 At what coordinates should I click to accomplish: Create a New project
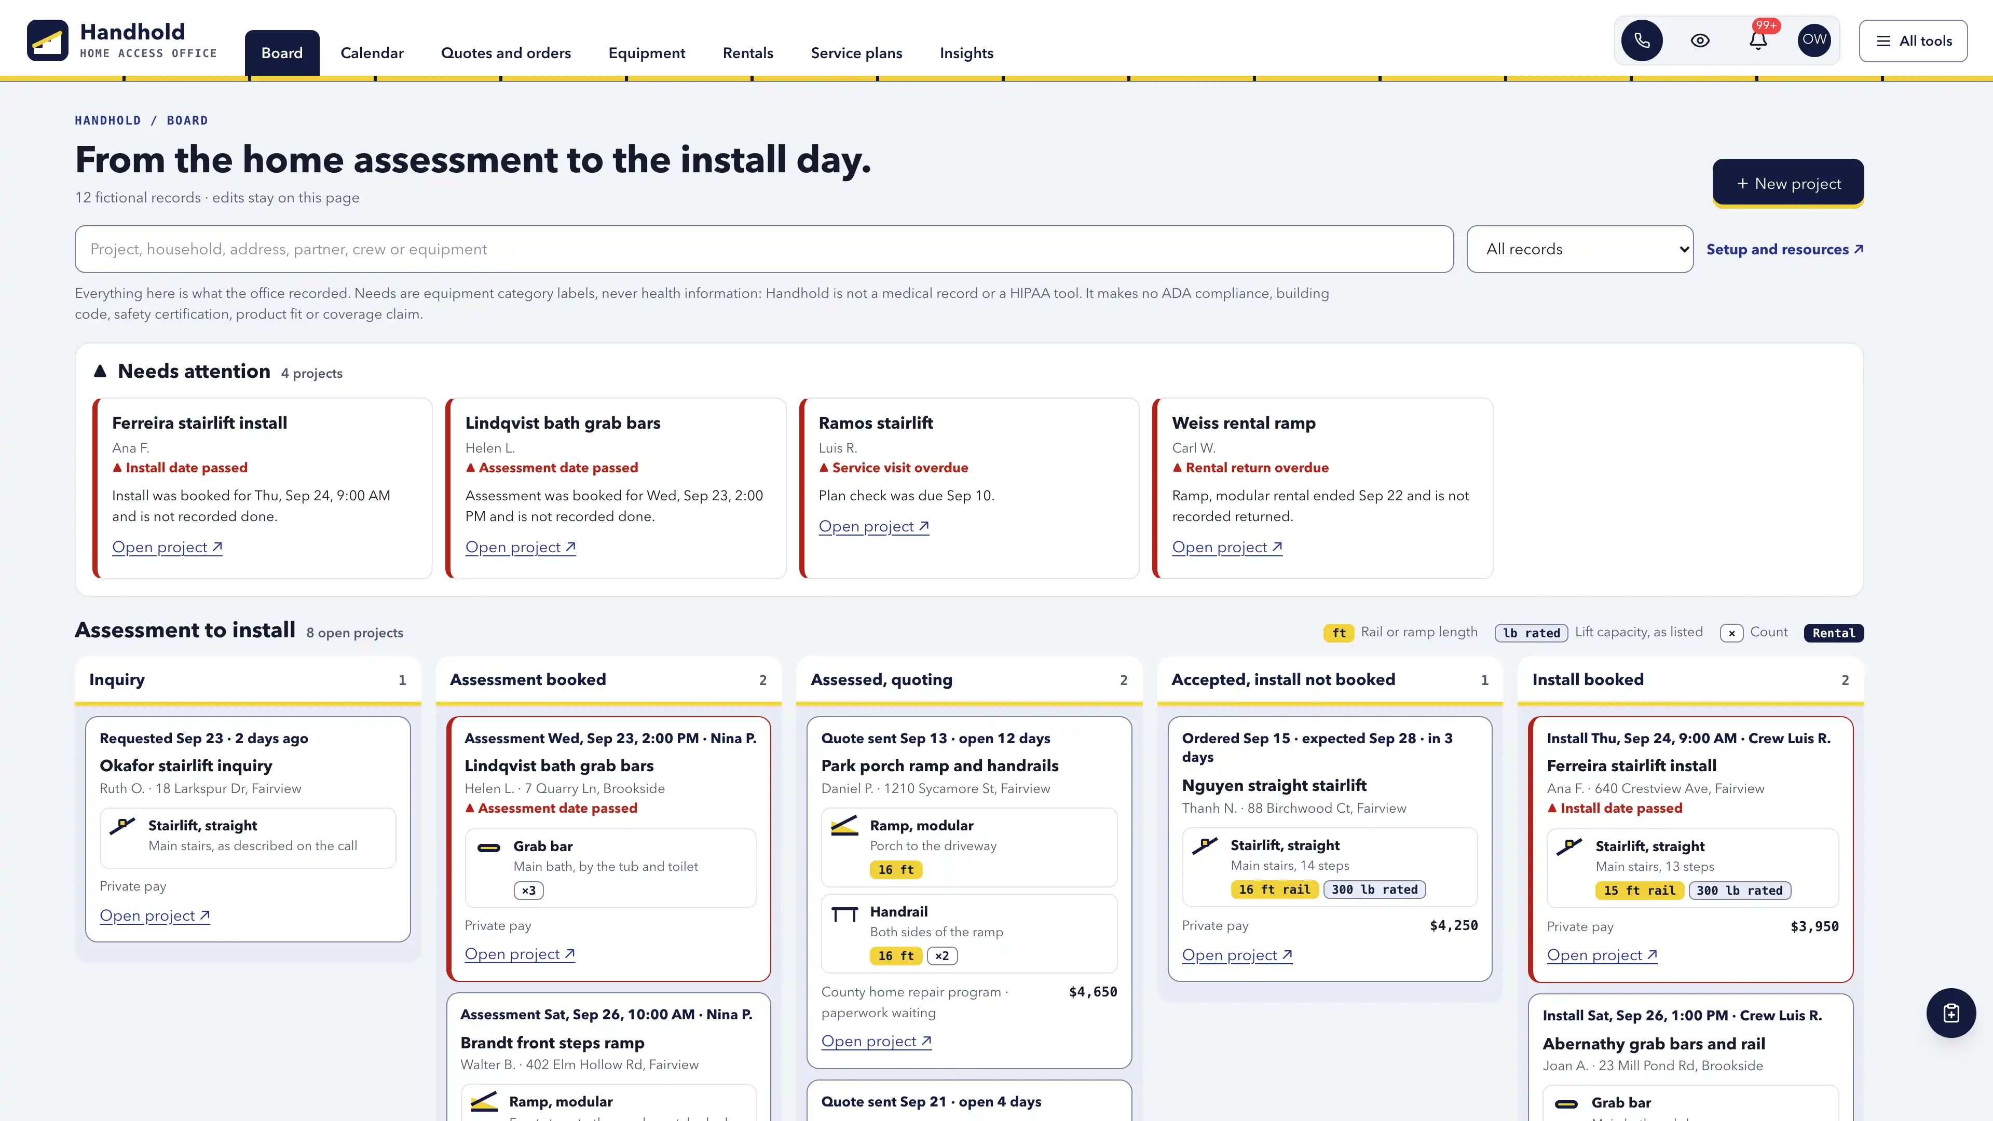1787,183
